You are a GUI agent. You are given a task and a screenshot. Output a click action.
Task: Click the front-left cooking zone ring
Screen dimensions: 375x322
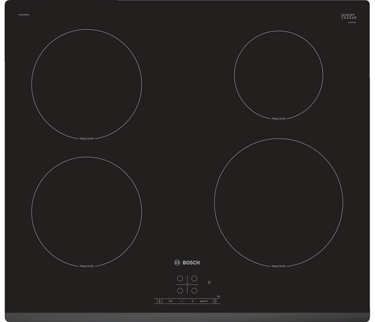[87, 211]
